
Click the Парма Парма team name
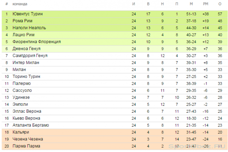click(x=26, y=146)
